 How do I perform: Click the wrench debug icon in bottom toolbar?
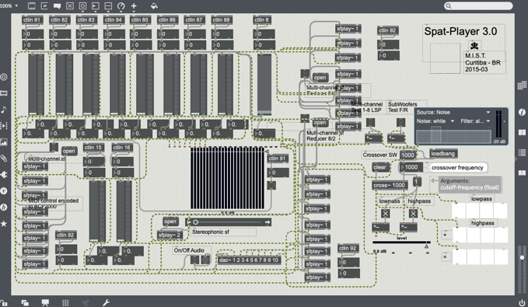point(106,302)
